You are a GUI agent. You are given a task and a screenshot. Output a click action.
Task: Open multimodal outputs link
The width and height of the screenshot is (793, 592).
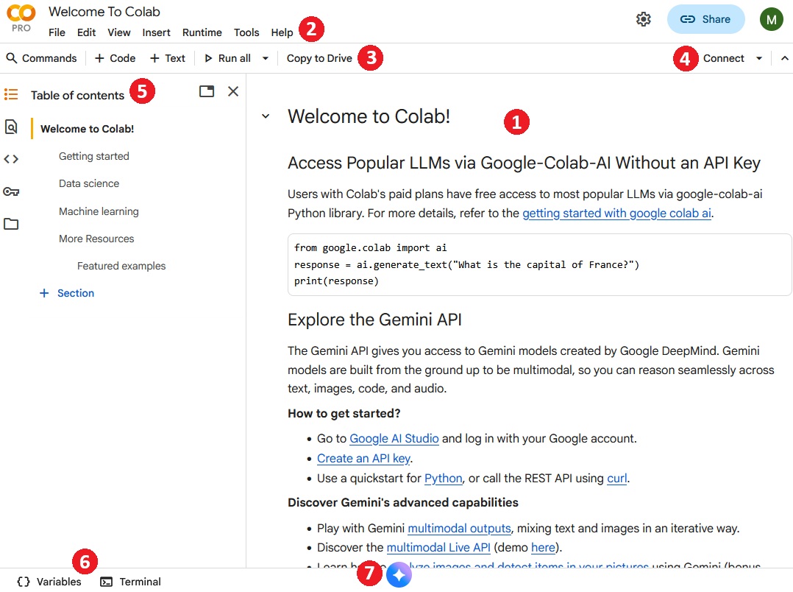[459, 528]
